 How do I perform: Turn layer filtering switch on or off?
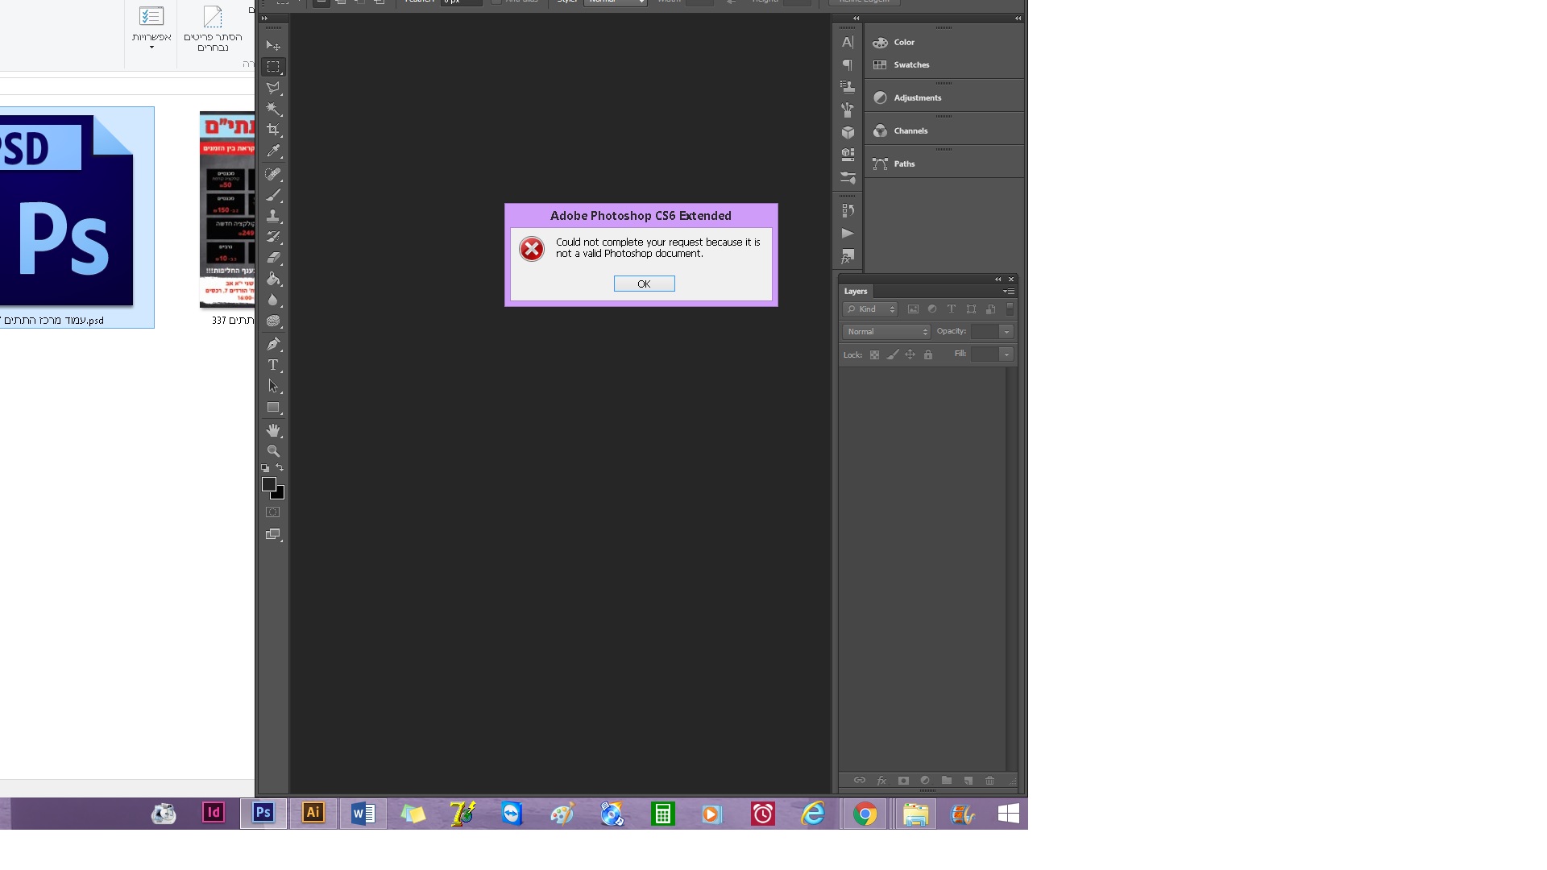pyautogui.click(x=1010, y=309)
